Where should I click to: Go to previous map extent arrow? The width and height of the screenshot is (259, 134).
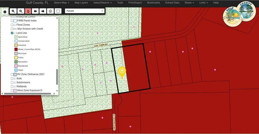click(35, 11)
